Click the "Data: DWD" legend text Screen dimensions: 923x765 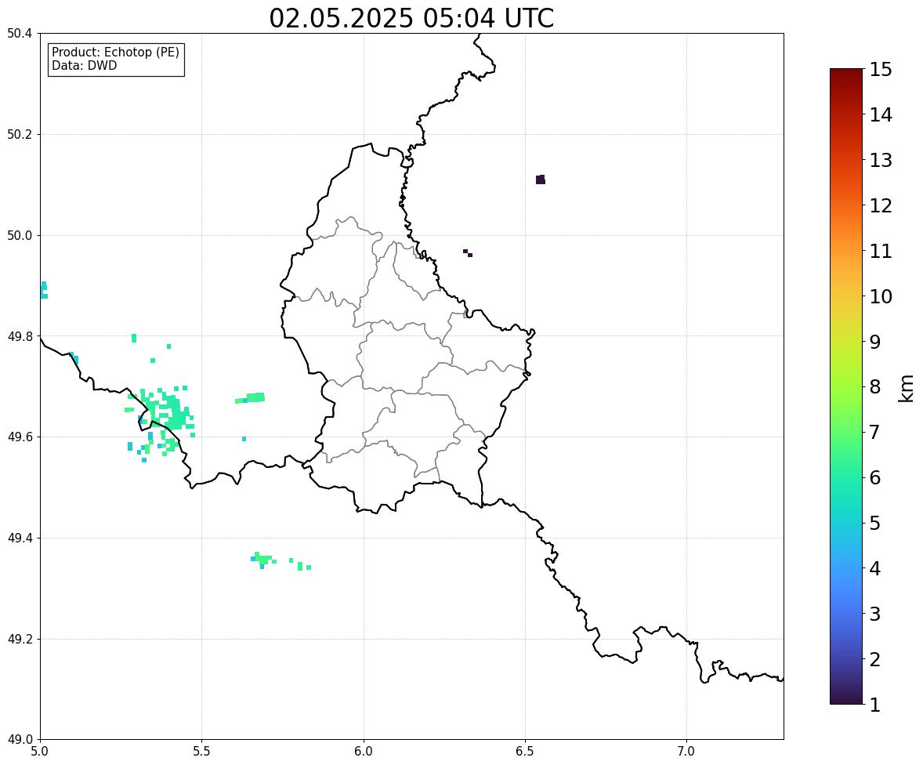pos(84,65)
